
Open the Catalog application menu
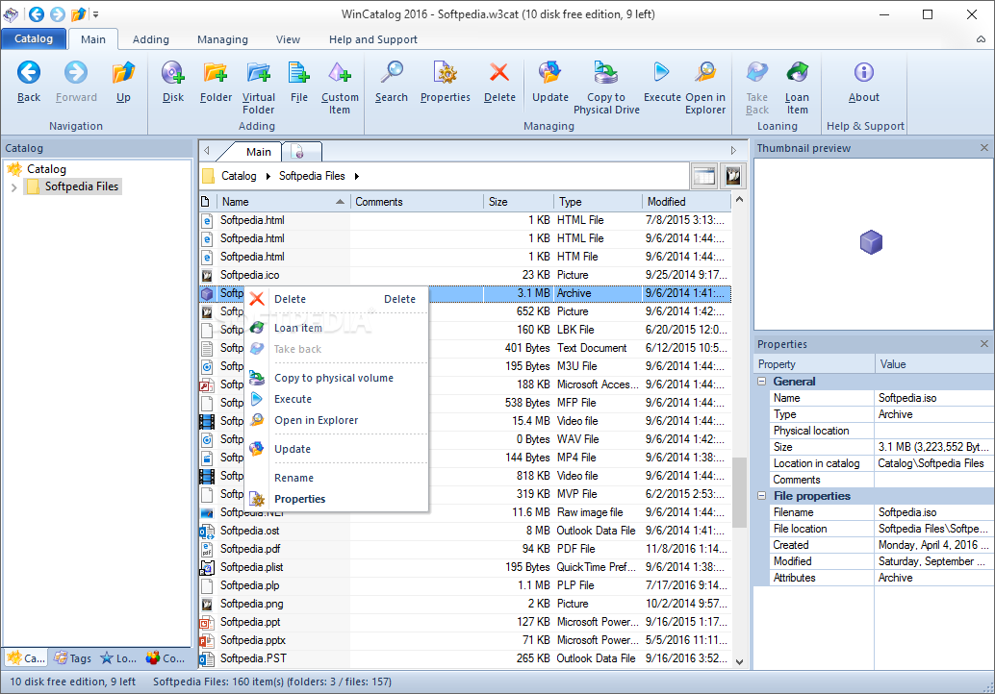34,38
